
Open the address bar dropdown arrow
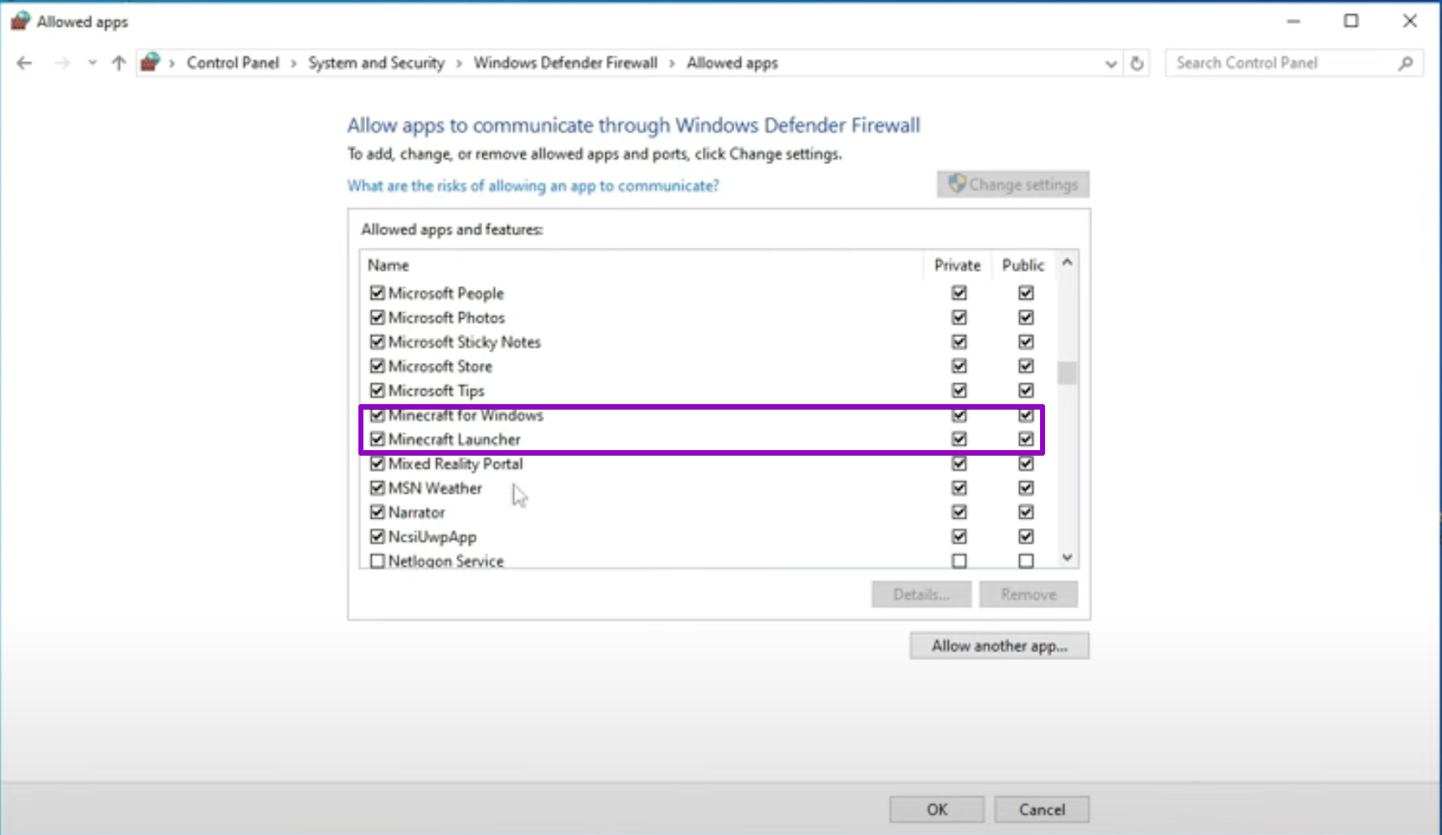tap(1110, 63)
